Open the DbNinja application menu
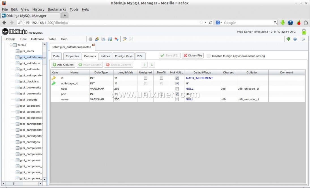This screenshot has height=188, width=310. (x=10, y=39)
